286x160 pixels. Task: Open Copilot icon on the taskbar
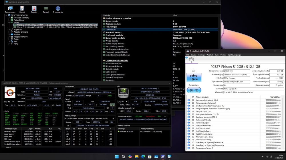130,157
